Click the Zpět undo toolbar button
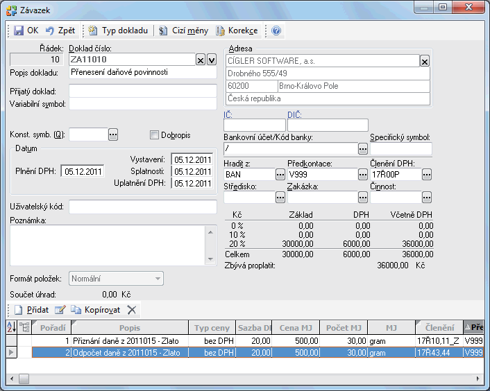 coord(60,31)
